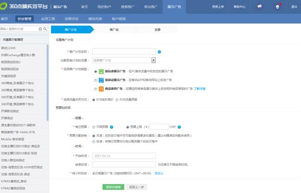Focus the budget cap amount input

click(x=159, y=127)
